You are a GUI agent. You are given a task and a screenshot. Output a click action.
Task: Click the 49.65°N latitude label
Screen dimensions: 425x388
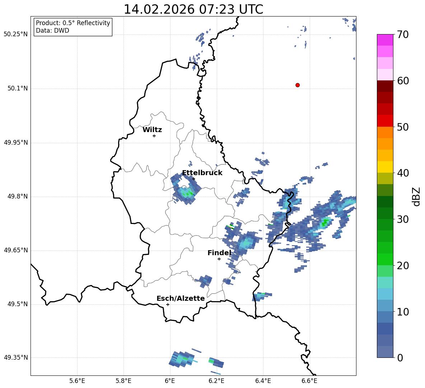click(x=16, y=250)
